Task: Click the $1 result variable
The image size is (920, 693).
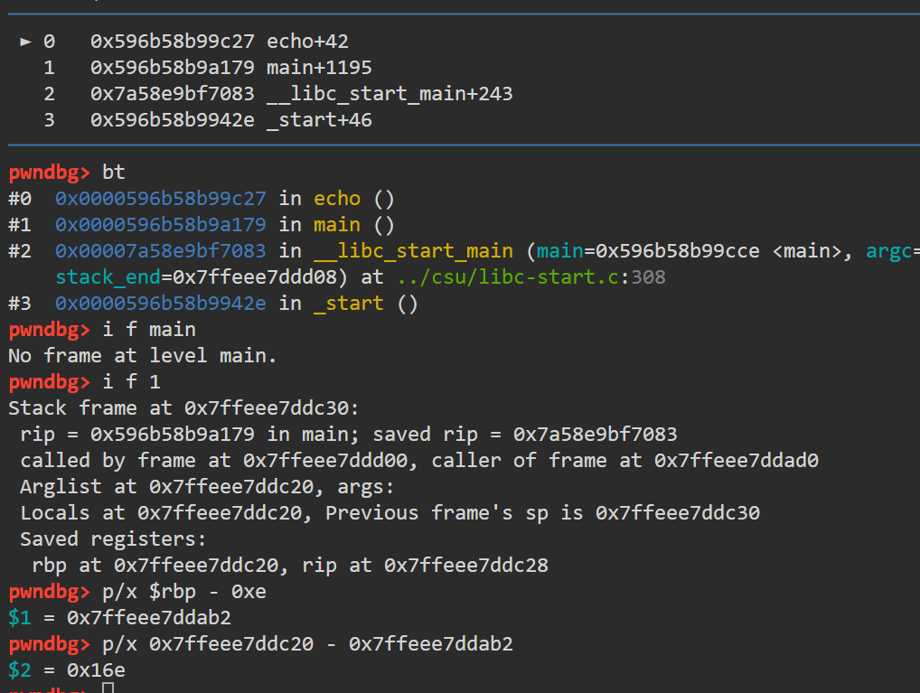Action: click(x=19, y=617)
